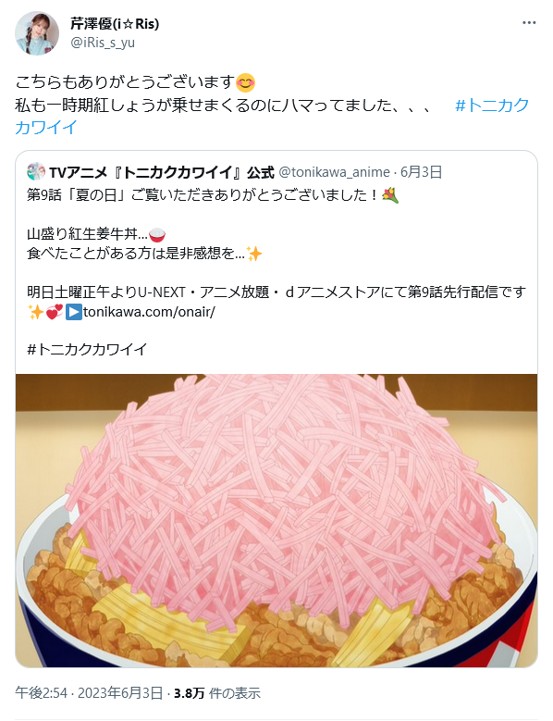This screenshot has width=553, height=721.
Task: Open the @tonikawa_anime handle
Action: click(x=335, y=172)
